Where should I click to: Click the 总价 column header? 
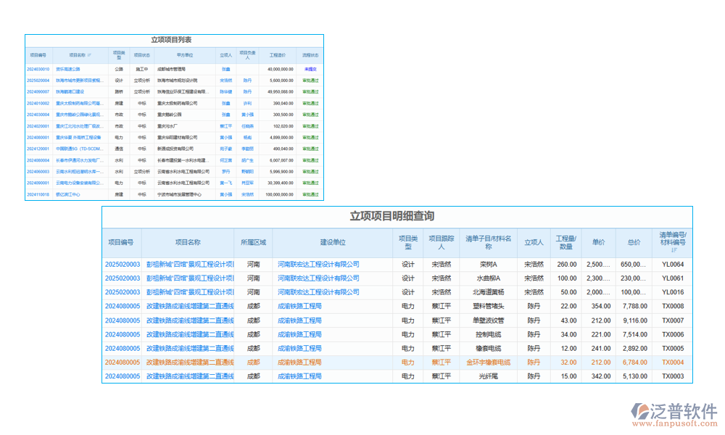coord(634,243)
